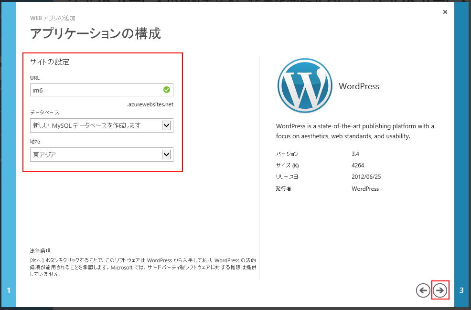Click the サイトの設定 heading
This screenshot has width=471, height=310.
tap(50, 62)
